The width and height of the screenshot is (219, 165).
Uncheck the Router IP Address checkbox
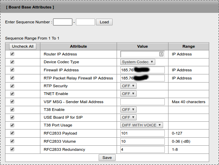(x=12, y=54)
